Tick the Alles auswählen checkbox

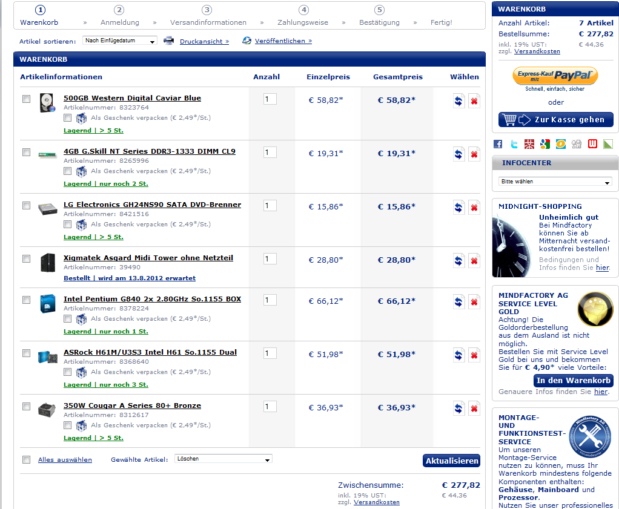[27, 460]
